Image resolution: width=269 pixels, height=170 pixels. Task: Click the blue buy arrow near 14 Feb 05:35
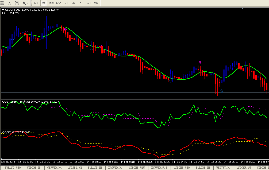coord(222,91)
